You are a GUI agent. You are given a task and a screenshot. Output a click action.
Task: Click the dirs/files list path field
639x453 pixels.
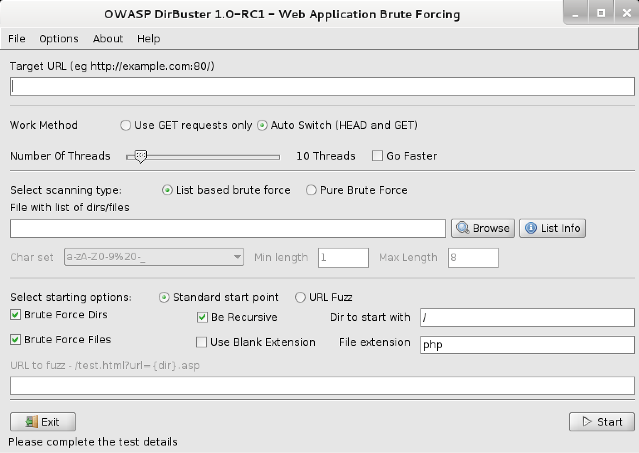pos(228,229)
